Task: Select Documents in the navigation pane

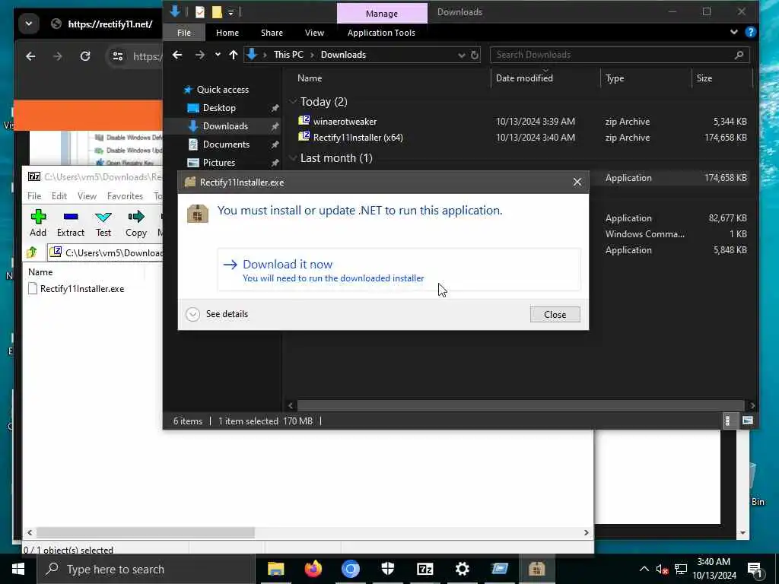Action: pyautogui.click(x=225, y=144)
